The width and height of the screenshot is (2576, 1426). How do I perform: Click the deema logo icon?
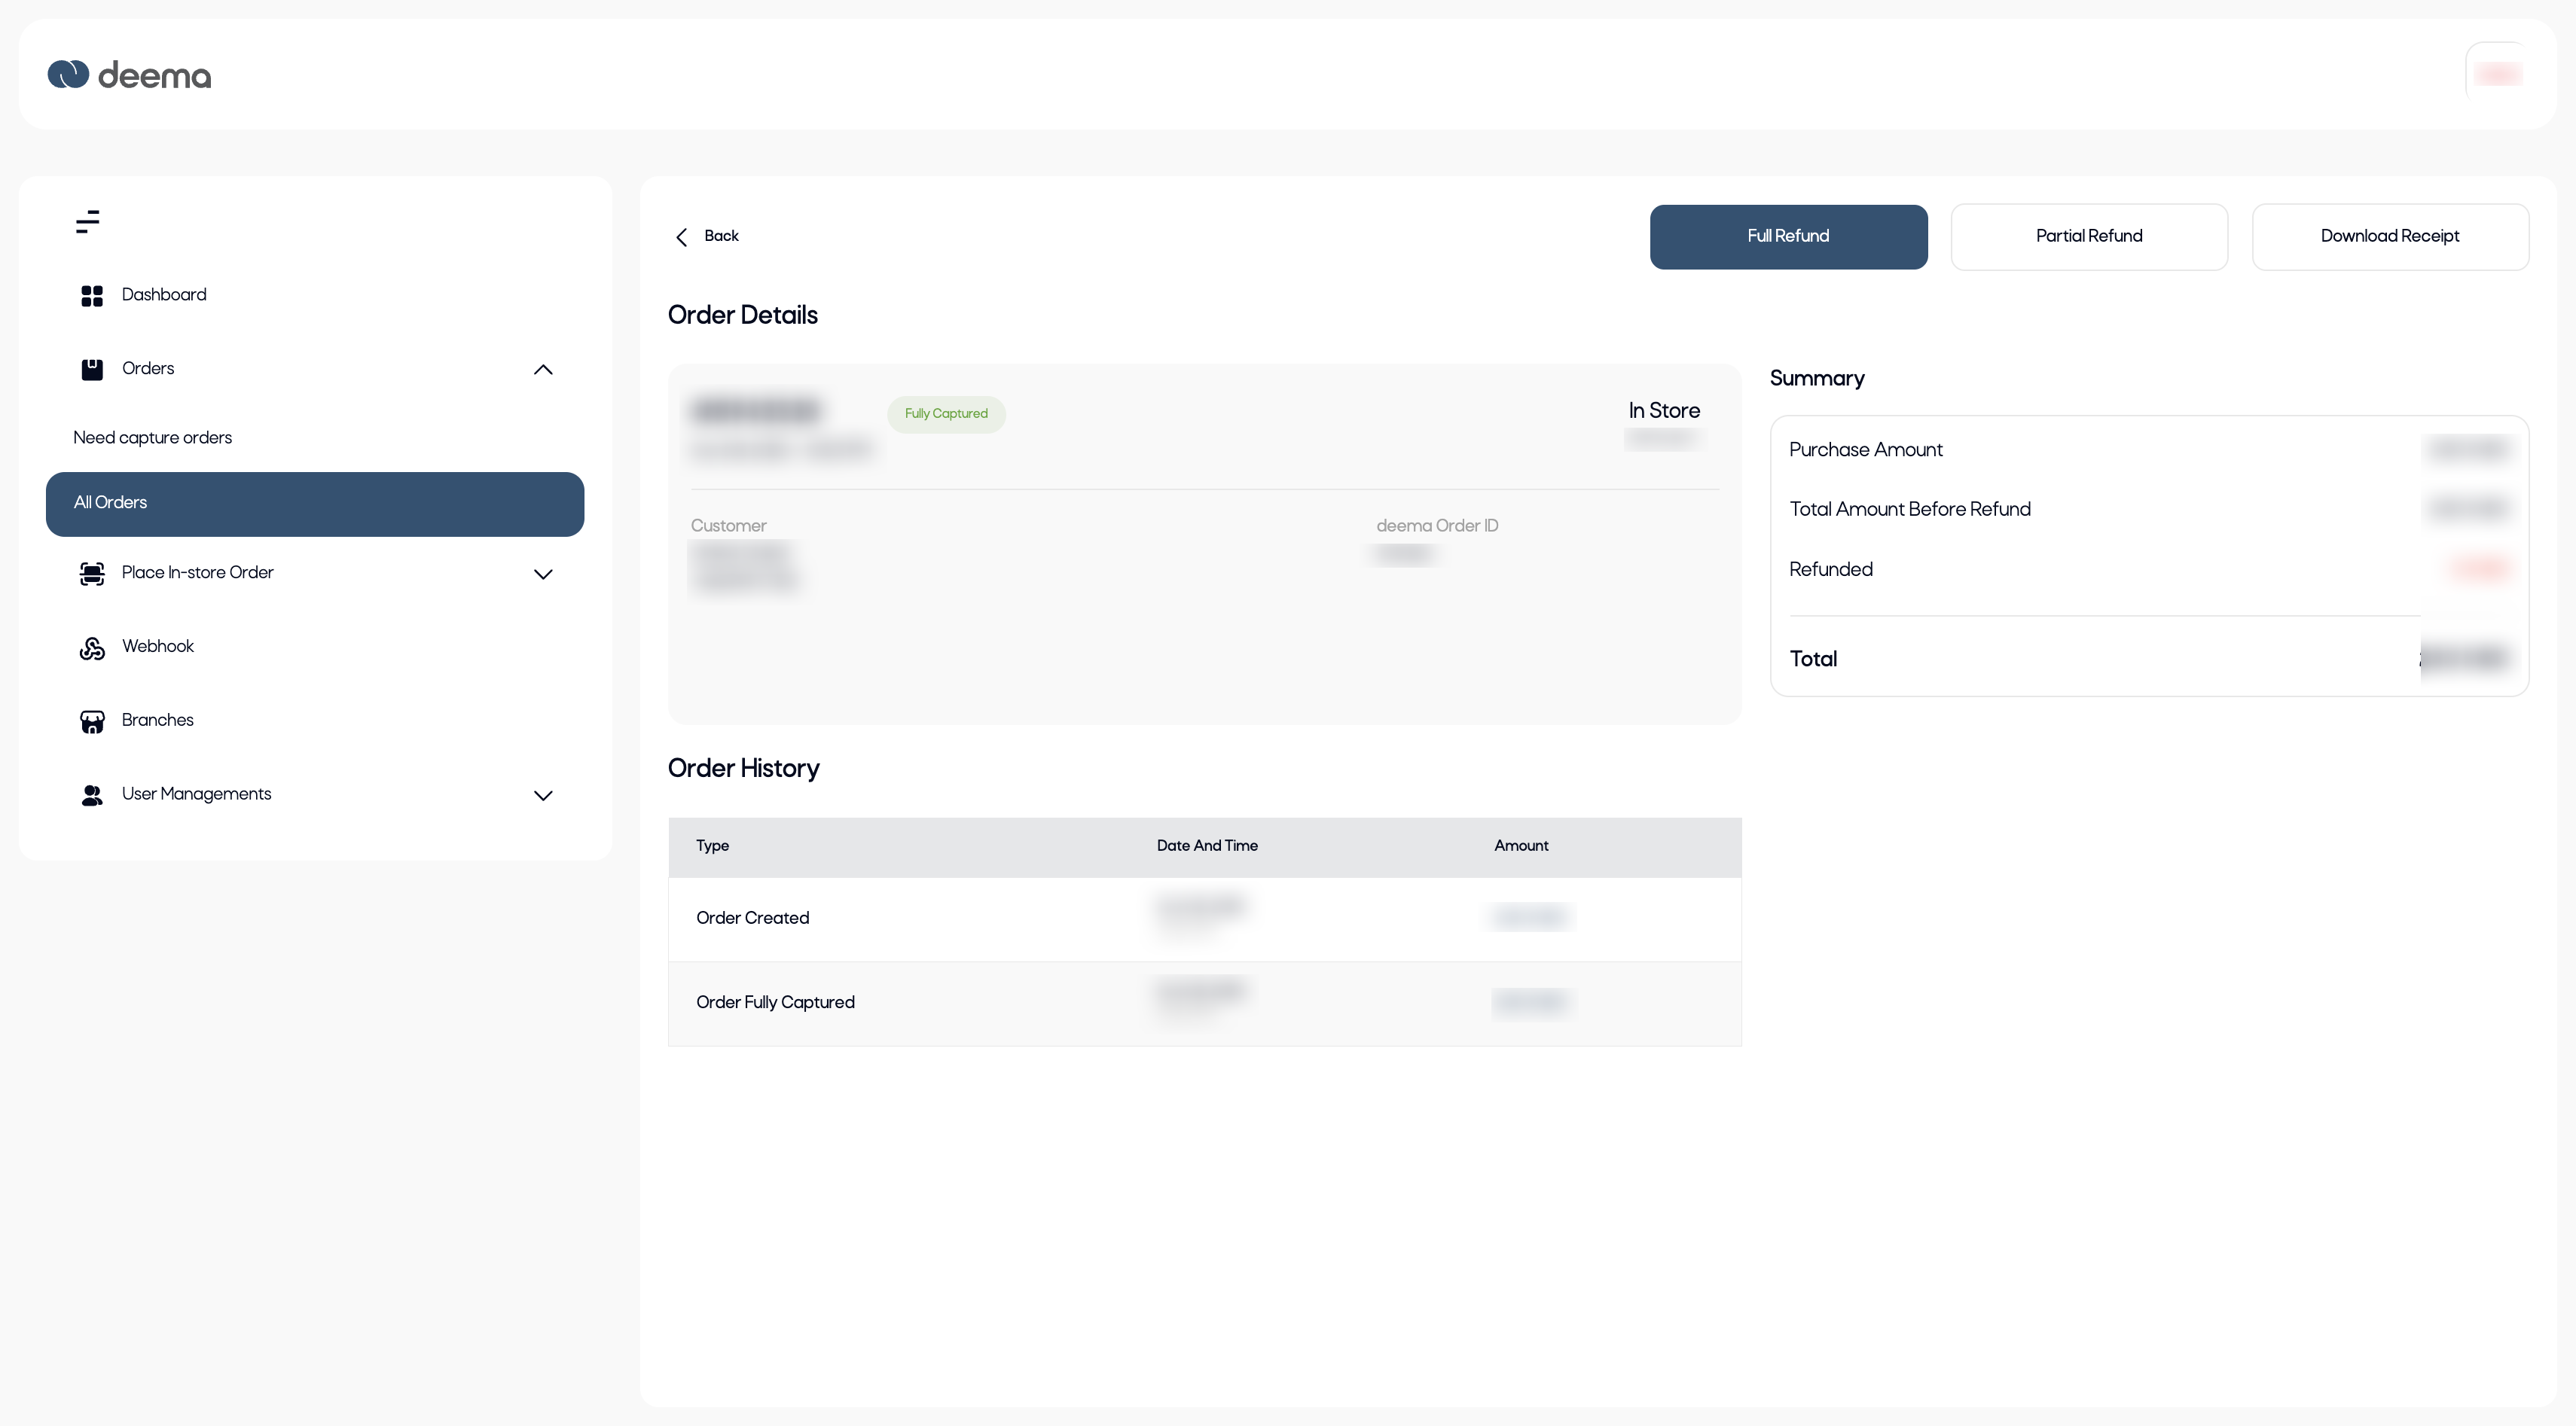click(68, 75)
